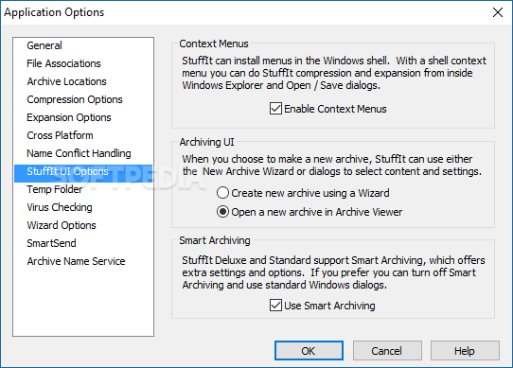Select StuffIt UI Options item
This screenshot has width=513, height=368.
pyautogui.click(x=83, y=173)
